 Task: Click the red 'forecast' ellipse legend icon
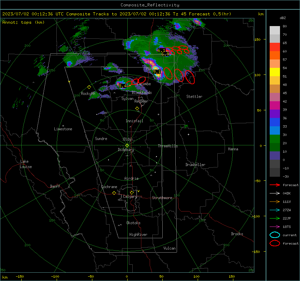275,243
